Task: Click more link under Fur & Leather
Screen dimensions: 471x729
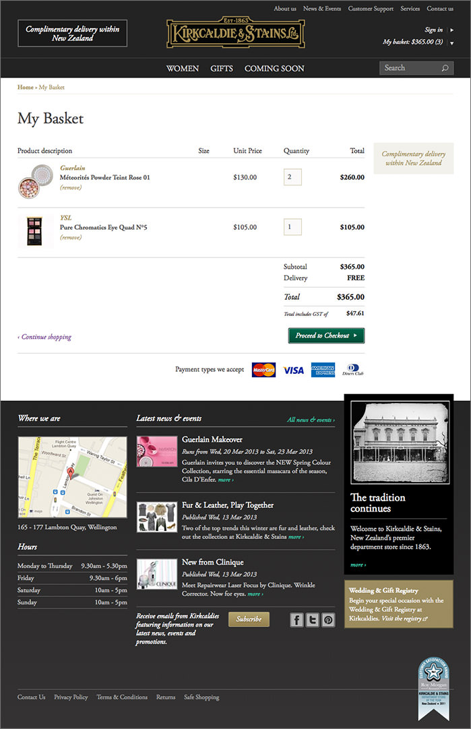Action: (296, 537)
